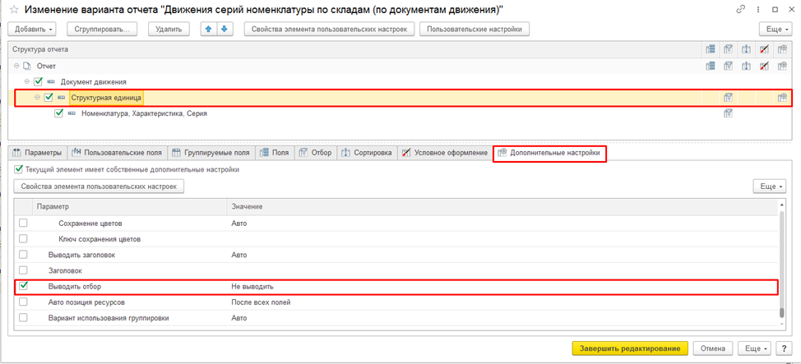This screenshot has width=801, height=364.
Task: Click grouping icon beside Структурная единица
Action: (x=62, y=98)
